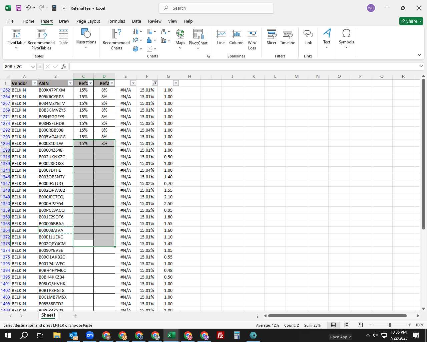427x342 pixels.
Task: Zoom out with the minus button
Action: coord(370,325)
